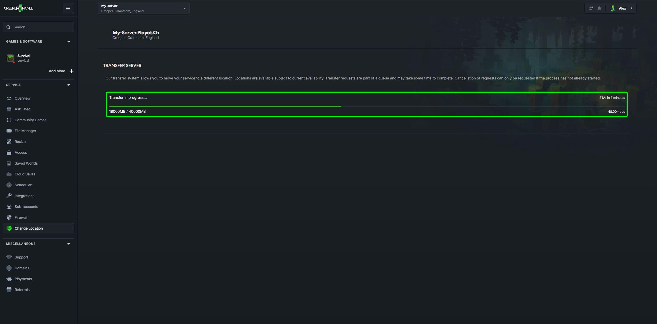Focus the sidebar Search field
The height and width of the screenshot is (324, 657).
(x=39, y=27)
